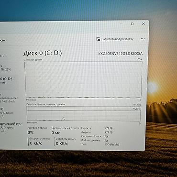177x177 pixels.
Task: Click the Системный диск Да value
Action: 106,136
